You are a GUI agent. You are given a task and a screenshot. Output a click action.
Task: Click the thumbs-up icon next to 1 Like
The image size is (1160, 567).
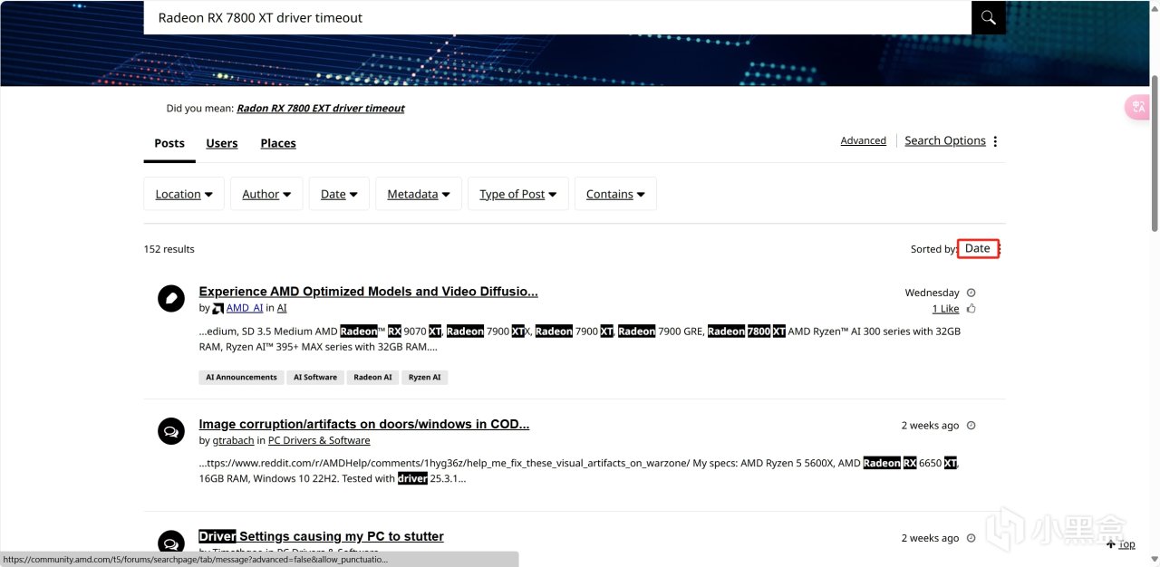971,309
